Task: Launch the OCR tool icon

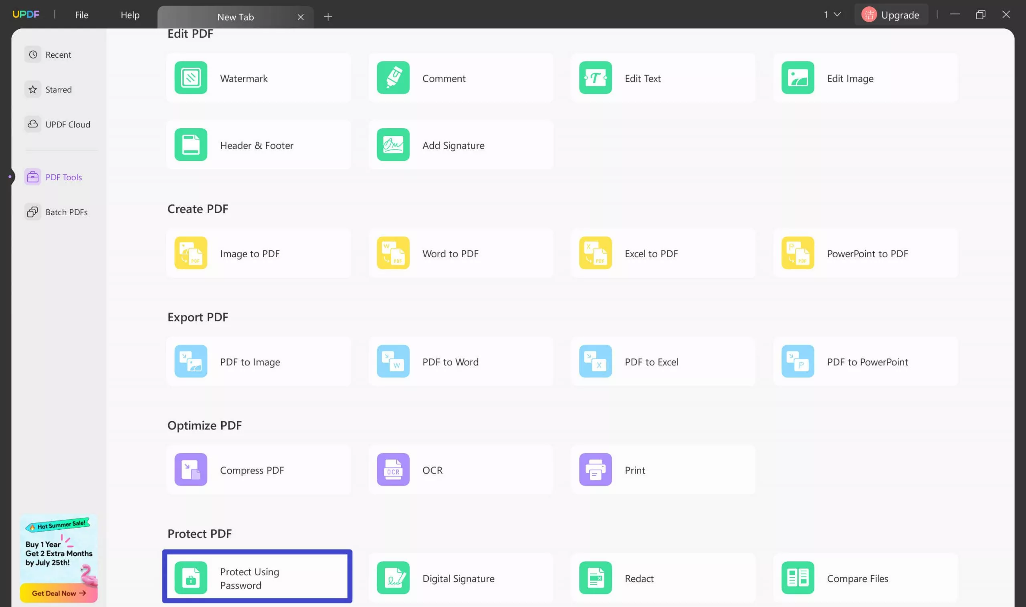Action: pyautogui.click(x=393, y=470)
